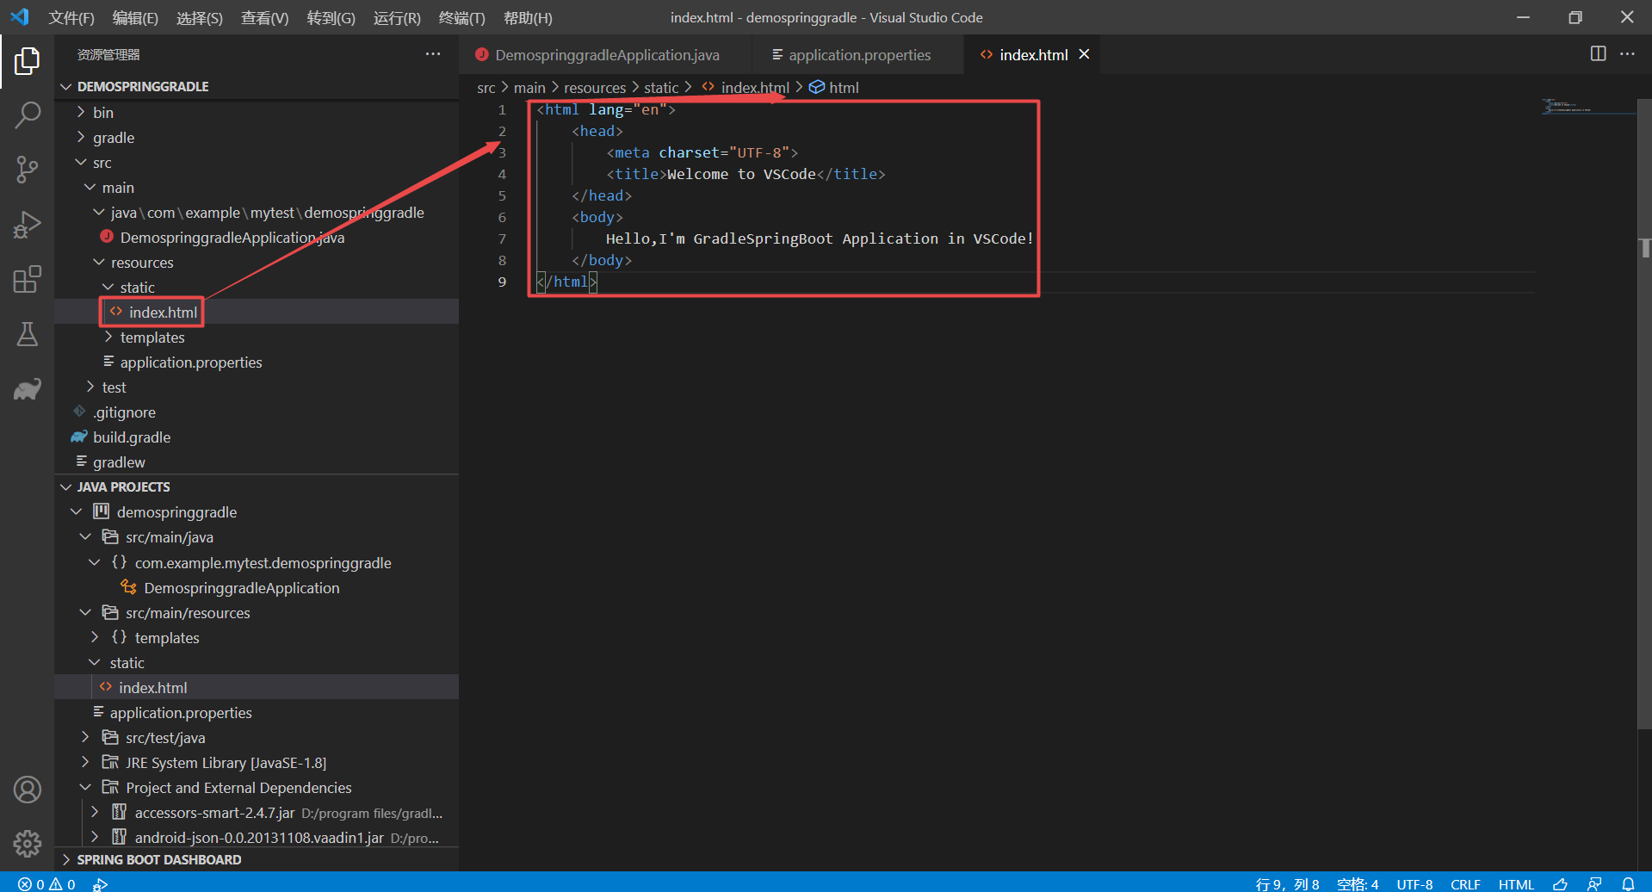Collapse the JAVA PROJECTS section
The height and width of the screenshot is (892, 1652).
[257, 487]
